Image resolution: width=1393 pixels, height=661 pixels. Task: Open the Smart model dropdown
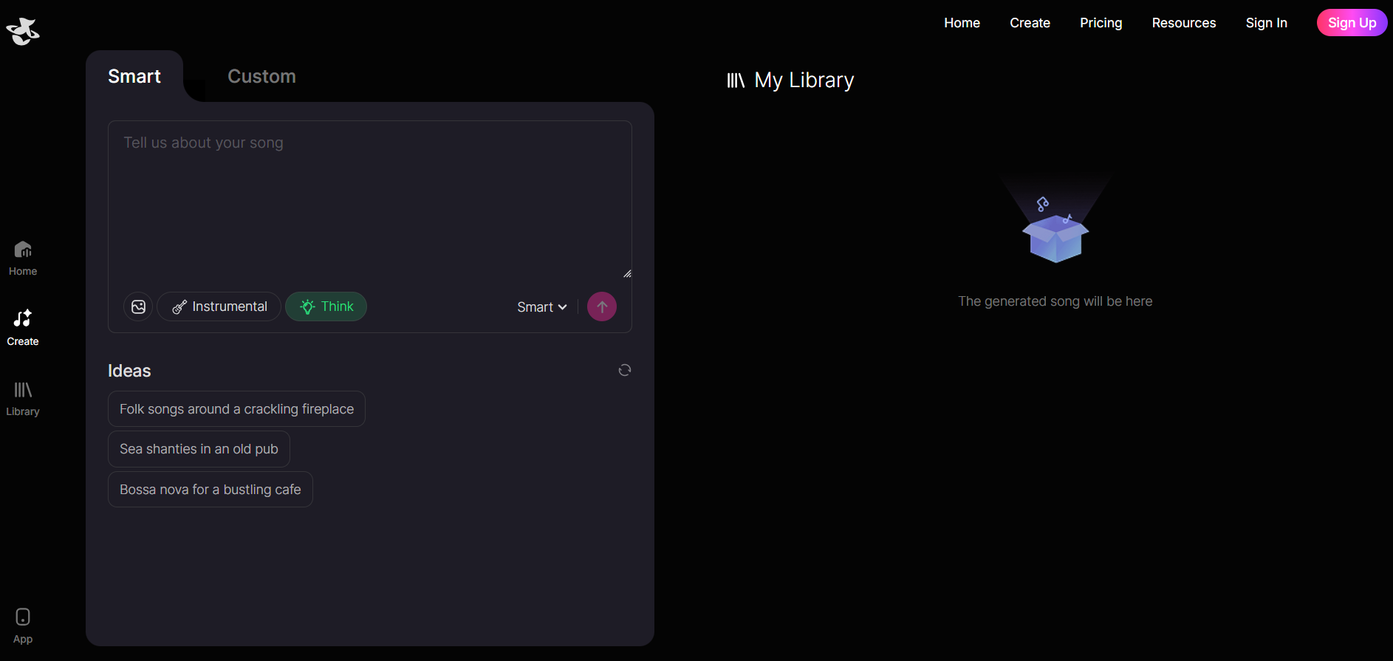[542, 307]
